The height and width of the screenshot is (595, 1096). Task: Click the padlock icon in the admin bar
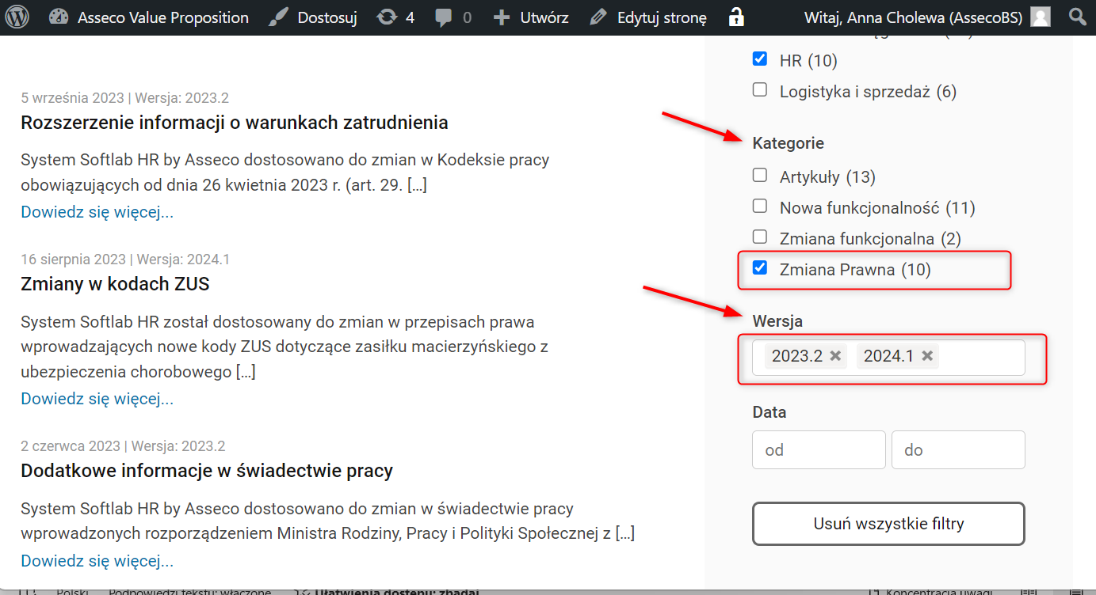pyautogui.click(x=735, y=17)
